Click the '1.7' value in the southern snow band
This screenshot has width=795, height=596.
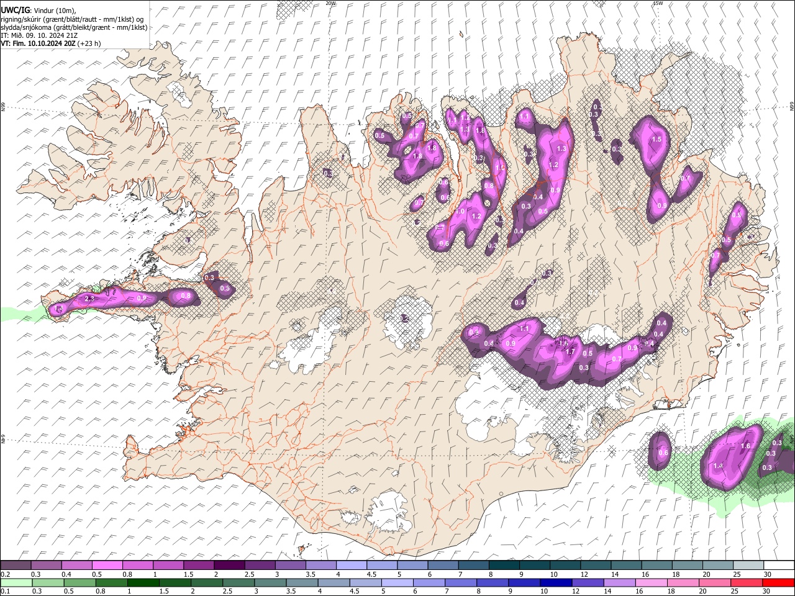570,351
